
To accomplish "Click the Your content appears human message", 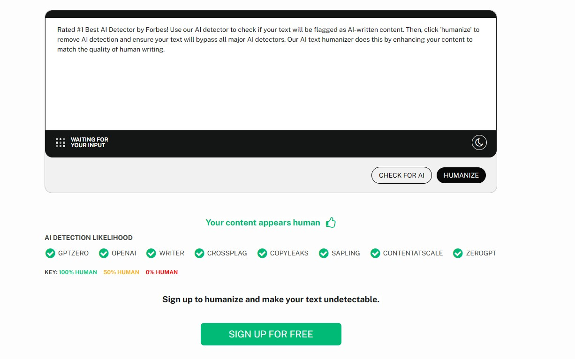I will [263, 223].
